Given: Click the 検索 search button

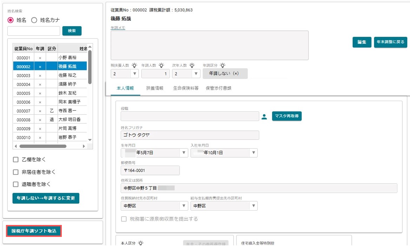Looking at the screenshot, I should tap(72, 31).
